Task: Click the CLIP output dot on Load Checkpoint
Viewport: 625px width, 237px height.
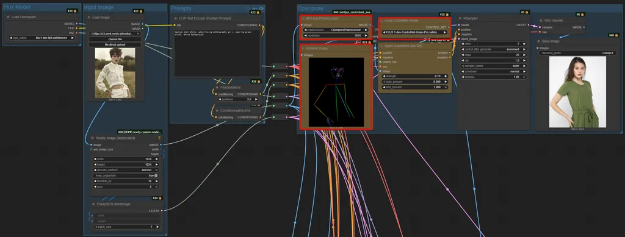Action: 76,28
